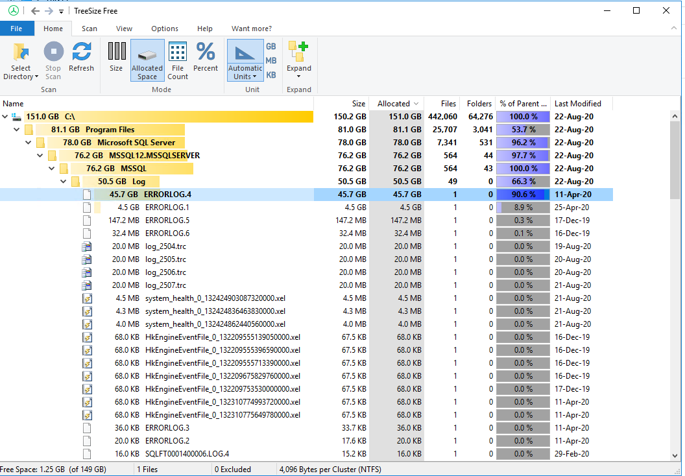Viewport: 685px width, 476px height.
Task: Click the 0 Excluded status entry
Action: (233, 470)
